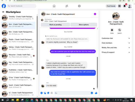The height and width of the screenshot is (102, 135).
Task: Open Sidney's conversation
Action: coord(18,48)
